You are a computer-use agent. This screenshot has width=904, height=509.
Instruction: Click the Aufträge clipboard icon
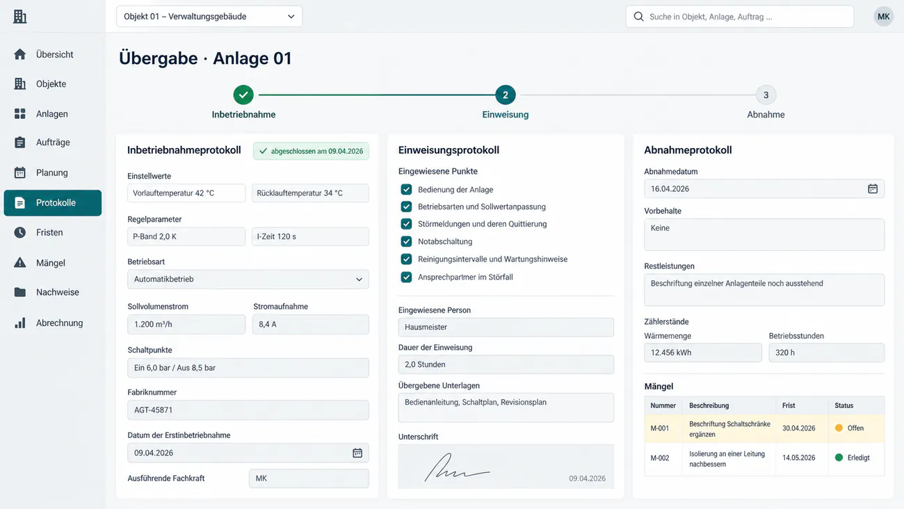pos(20,143)
